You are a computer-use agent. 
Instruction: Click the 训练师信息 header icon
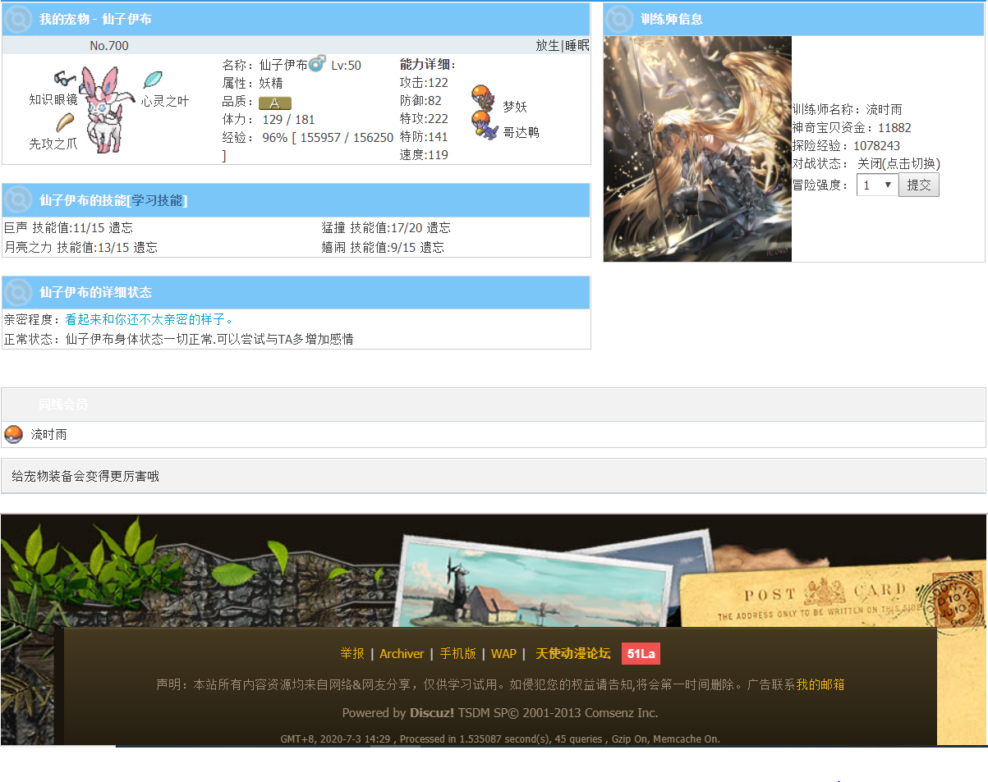[x=619, y=19]
